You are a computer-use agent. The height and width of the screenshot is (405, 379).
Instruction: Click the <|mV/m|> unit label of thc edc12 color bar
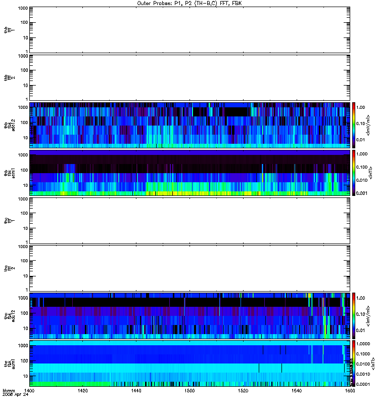(368, 316)
